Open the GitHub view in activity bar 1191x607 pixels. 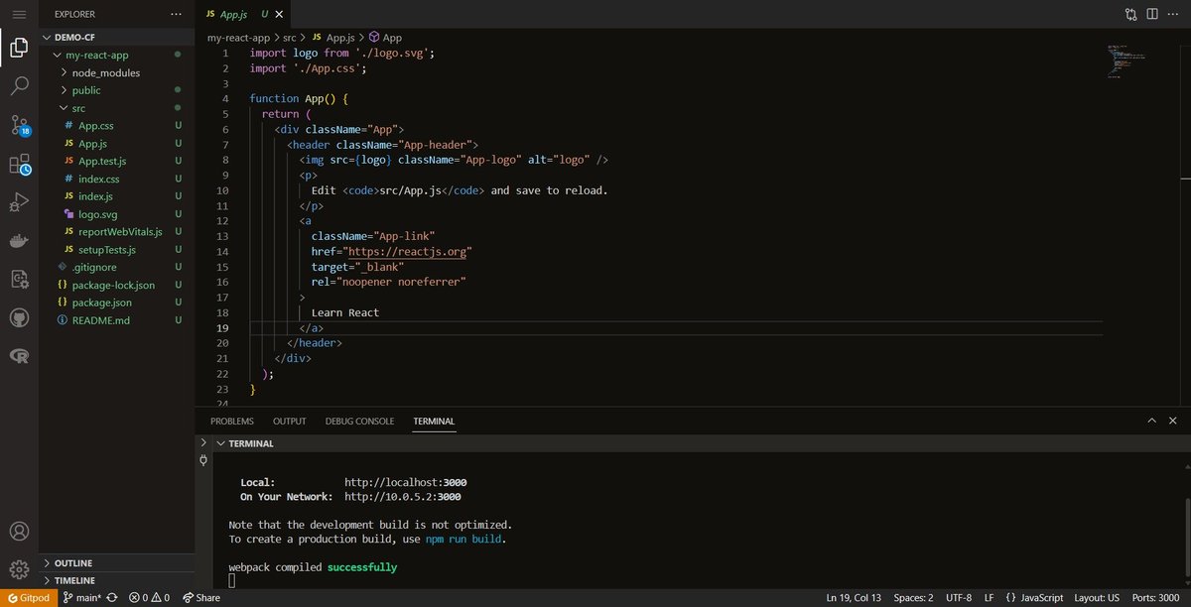click(19, 318)
